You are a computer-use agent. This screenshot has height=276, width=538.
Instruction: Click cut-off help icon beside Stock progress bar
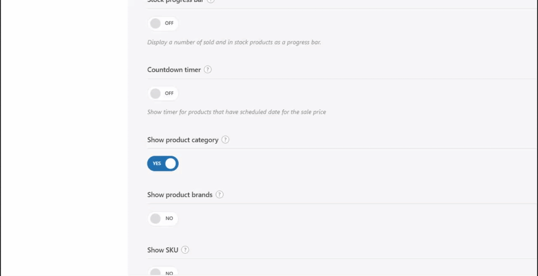point(210,1)
